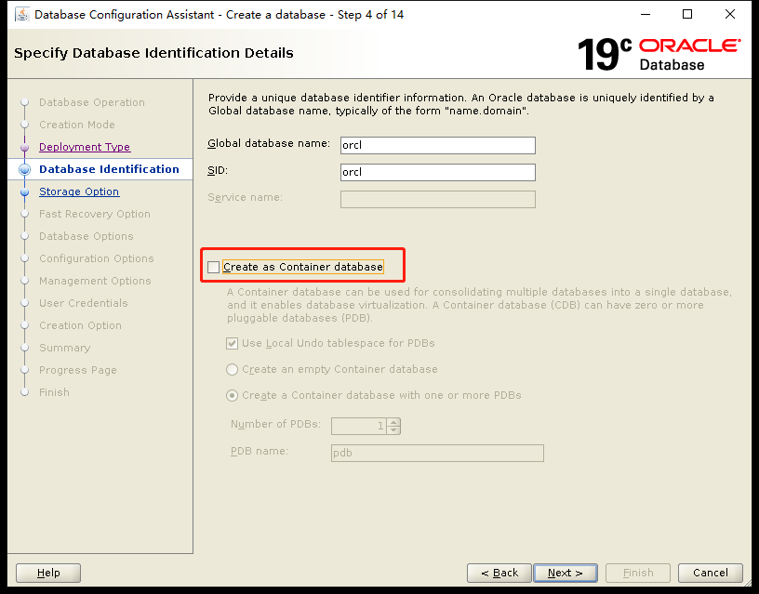Viewport: 759px width, 594px height.
Task: Open the Deployment Type step link
Action: [x=85, y=147]
